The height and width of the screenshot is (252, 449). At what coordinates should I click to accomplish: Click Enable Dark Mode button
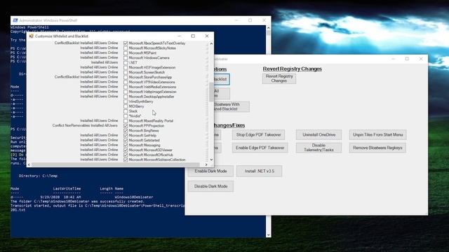(x=210, y=171)
